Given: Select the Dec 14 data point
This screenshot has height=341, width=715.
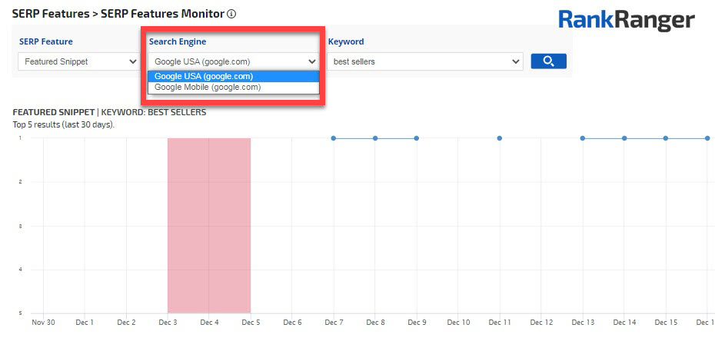Looking at the screenshot, I should pos(624,138).
